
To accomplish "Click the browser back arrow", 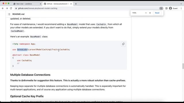I will click(x=3, y=8).
